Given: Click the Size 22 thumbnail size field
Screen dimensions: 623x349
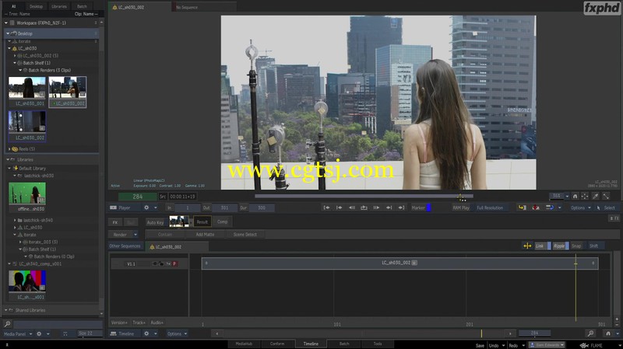Looking at the screenshot, I should point(90,333).
